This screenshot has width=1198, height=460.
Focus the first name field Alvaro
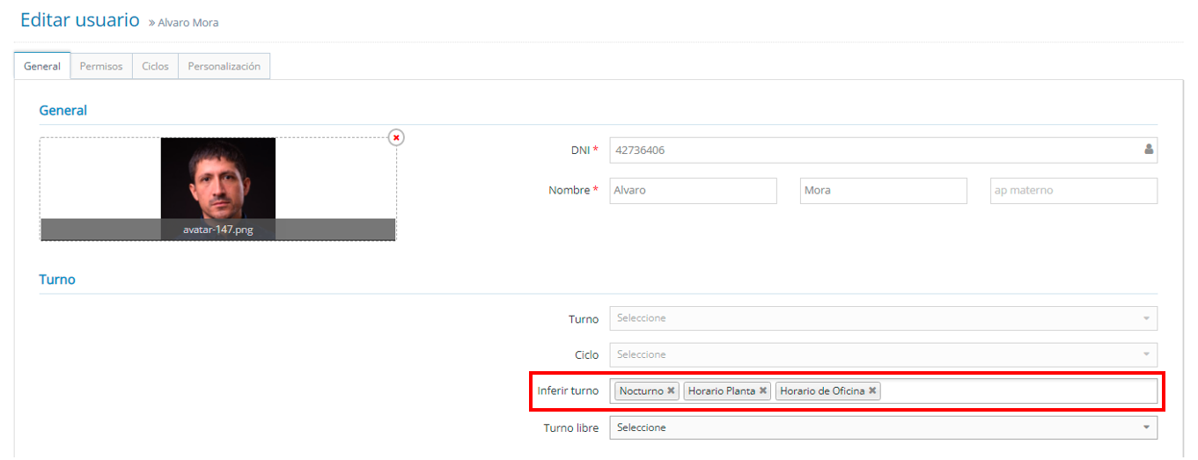point(693,191)
